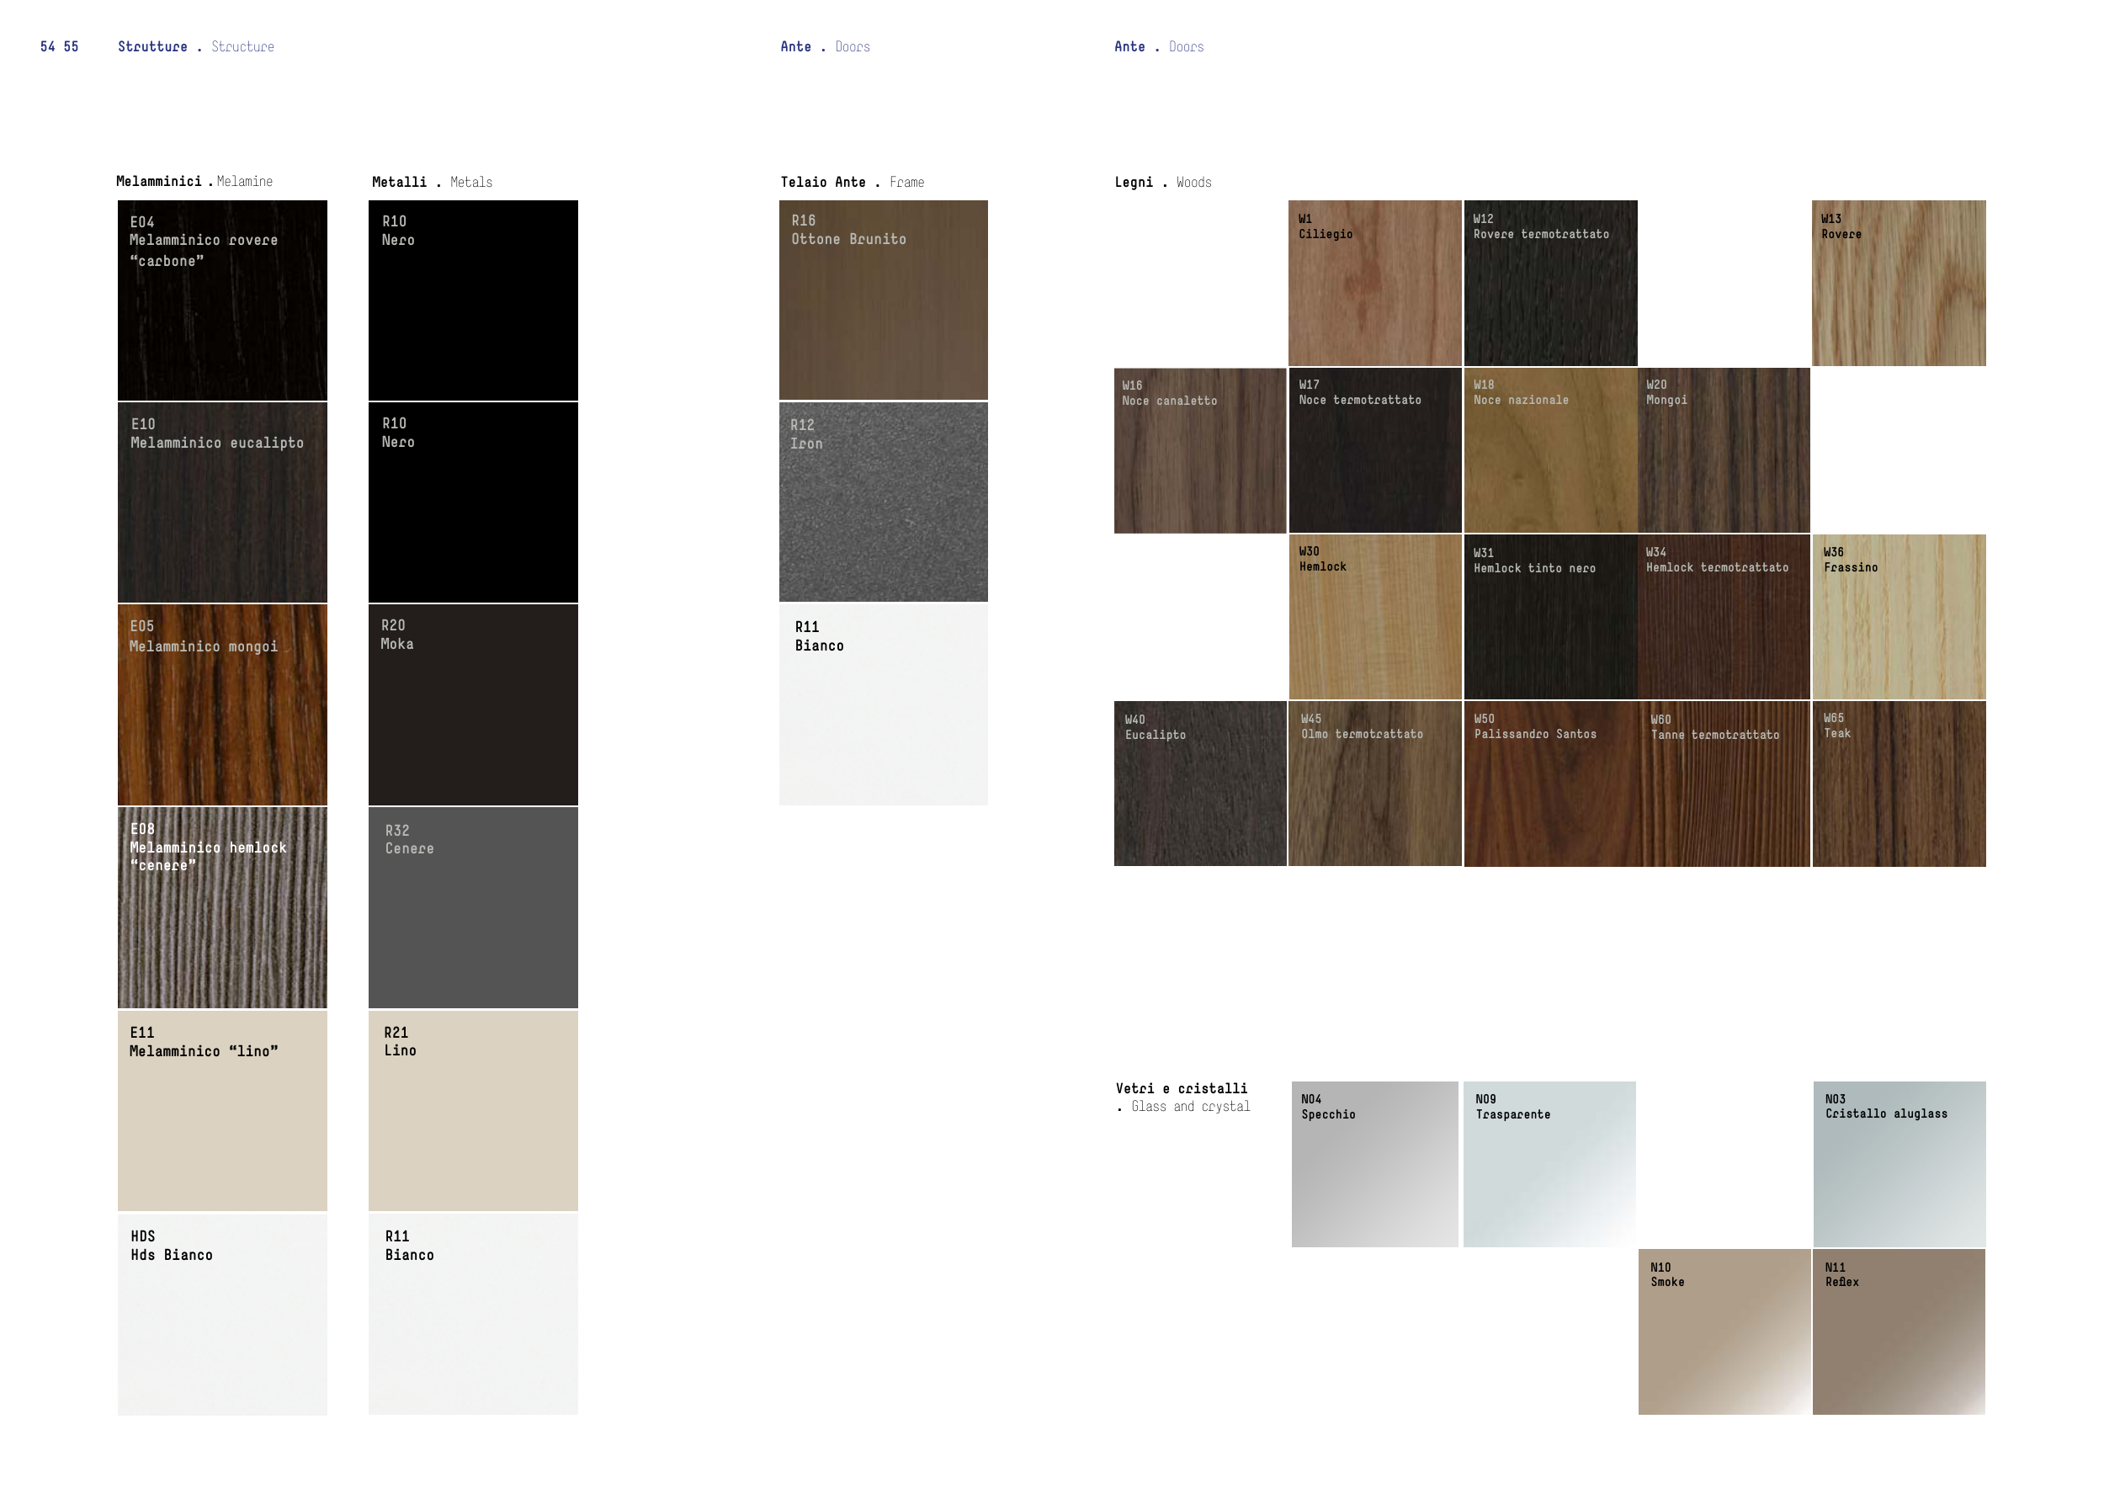2104x1488 pixels.
Task: Click the Strutture Structure page heading
Action: tap(195, 47)
